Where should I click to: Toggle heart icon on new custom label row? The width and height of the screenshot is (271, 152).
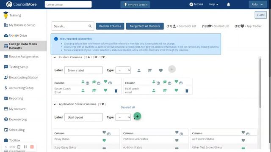point(161,71)
